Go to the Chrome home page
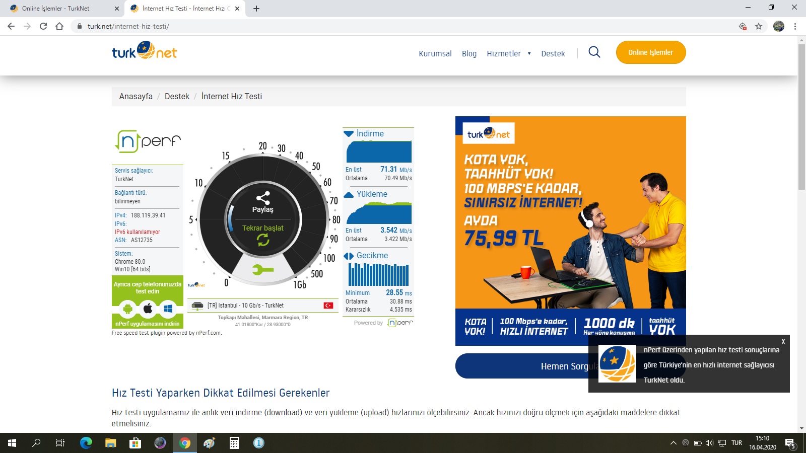 (59, 26)
